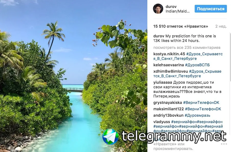Click grystnayakiska's #ВерниТелефонDK hashtag

point(201,103)
